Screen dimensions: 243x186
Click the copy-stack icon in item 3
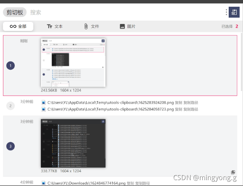[x=233, y=172]
